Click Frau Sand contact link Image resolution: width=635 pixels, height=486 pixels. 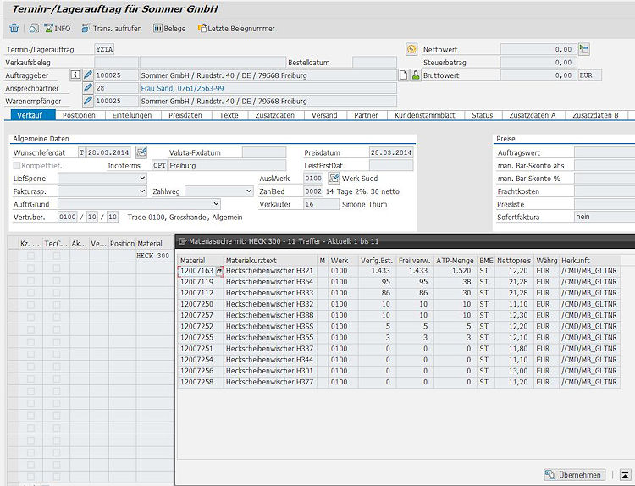tap(182, 88)
